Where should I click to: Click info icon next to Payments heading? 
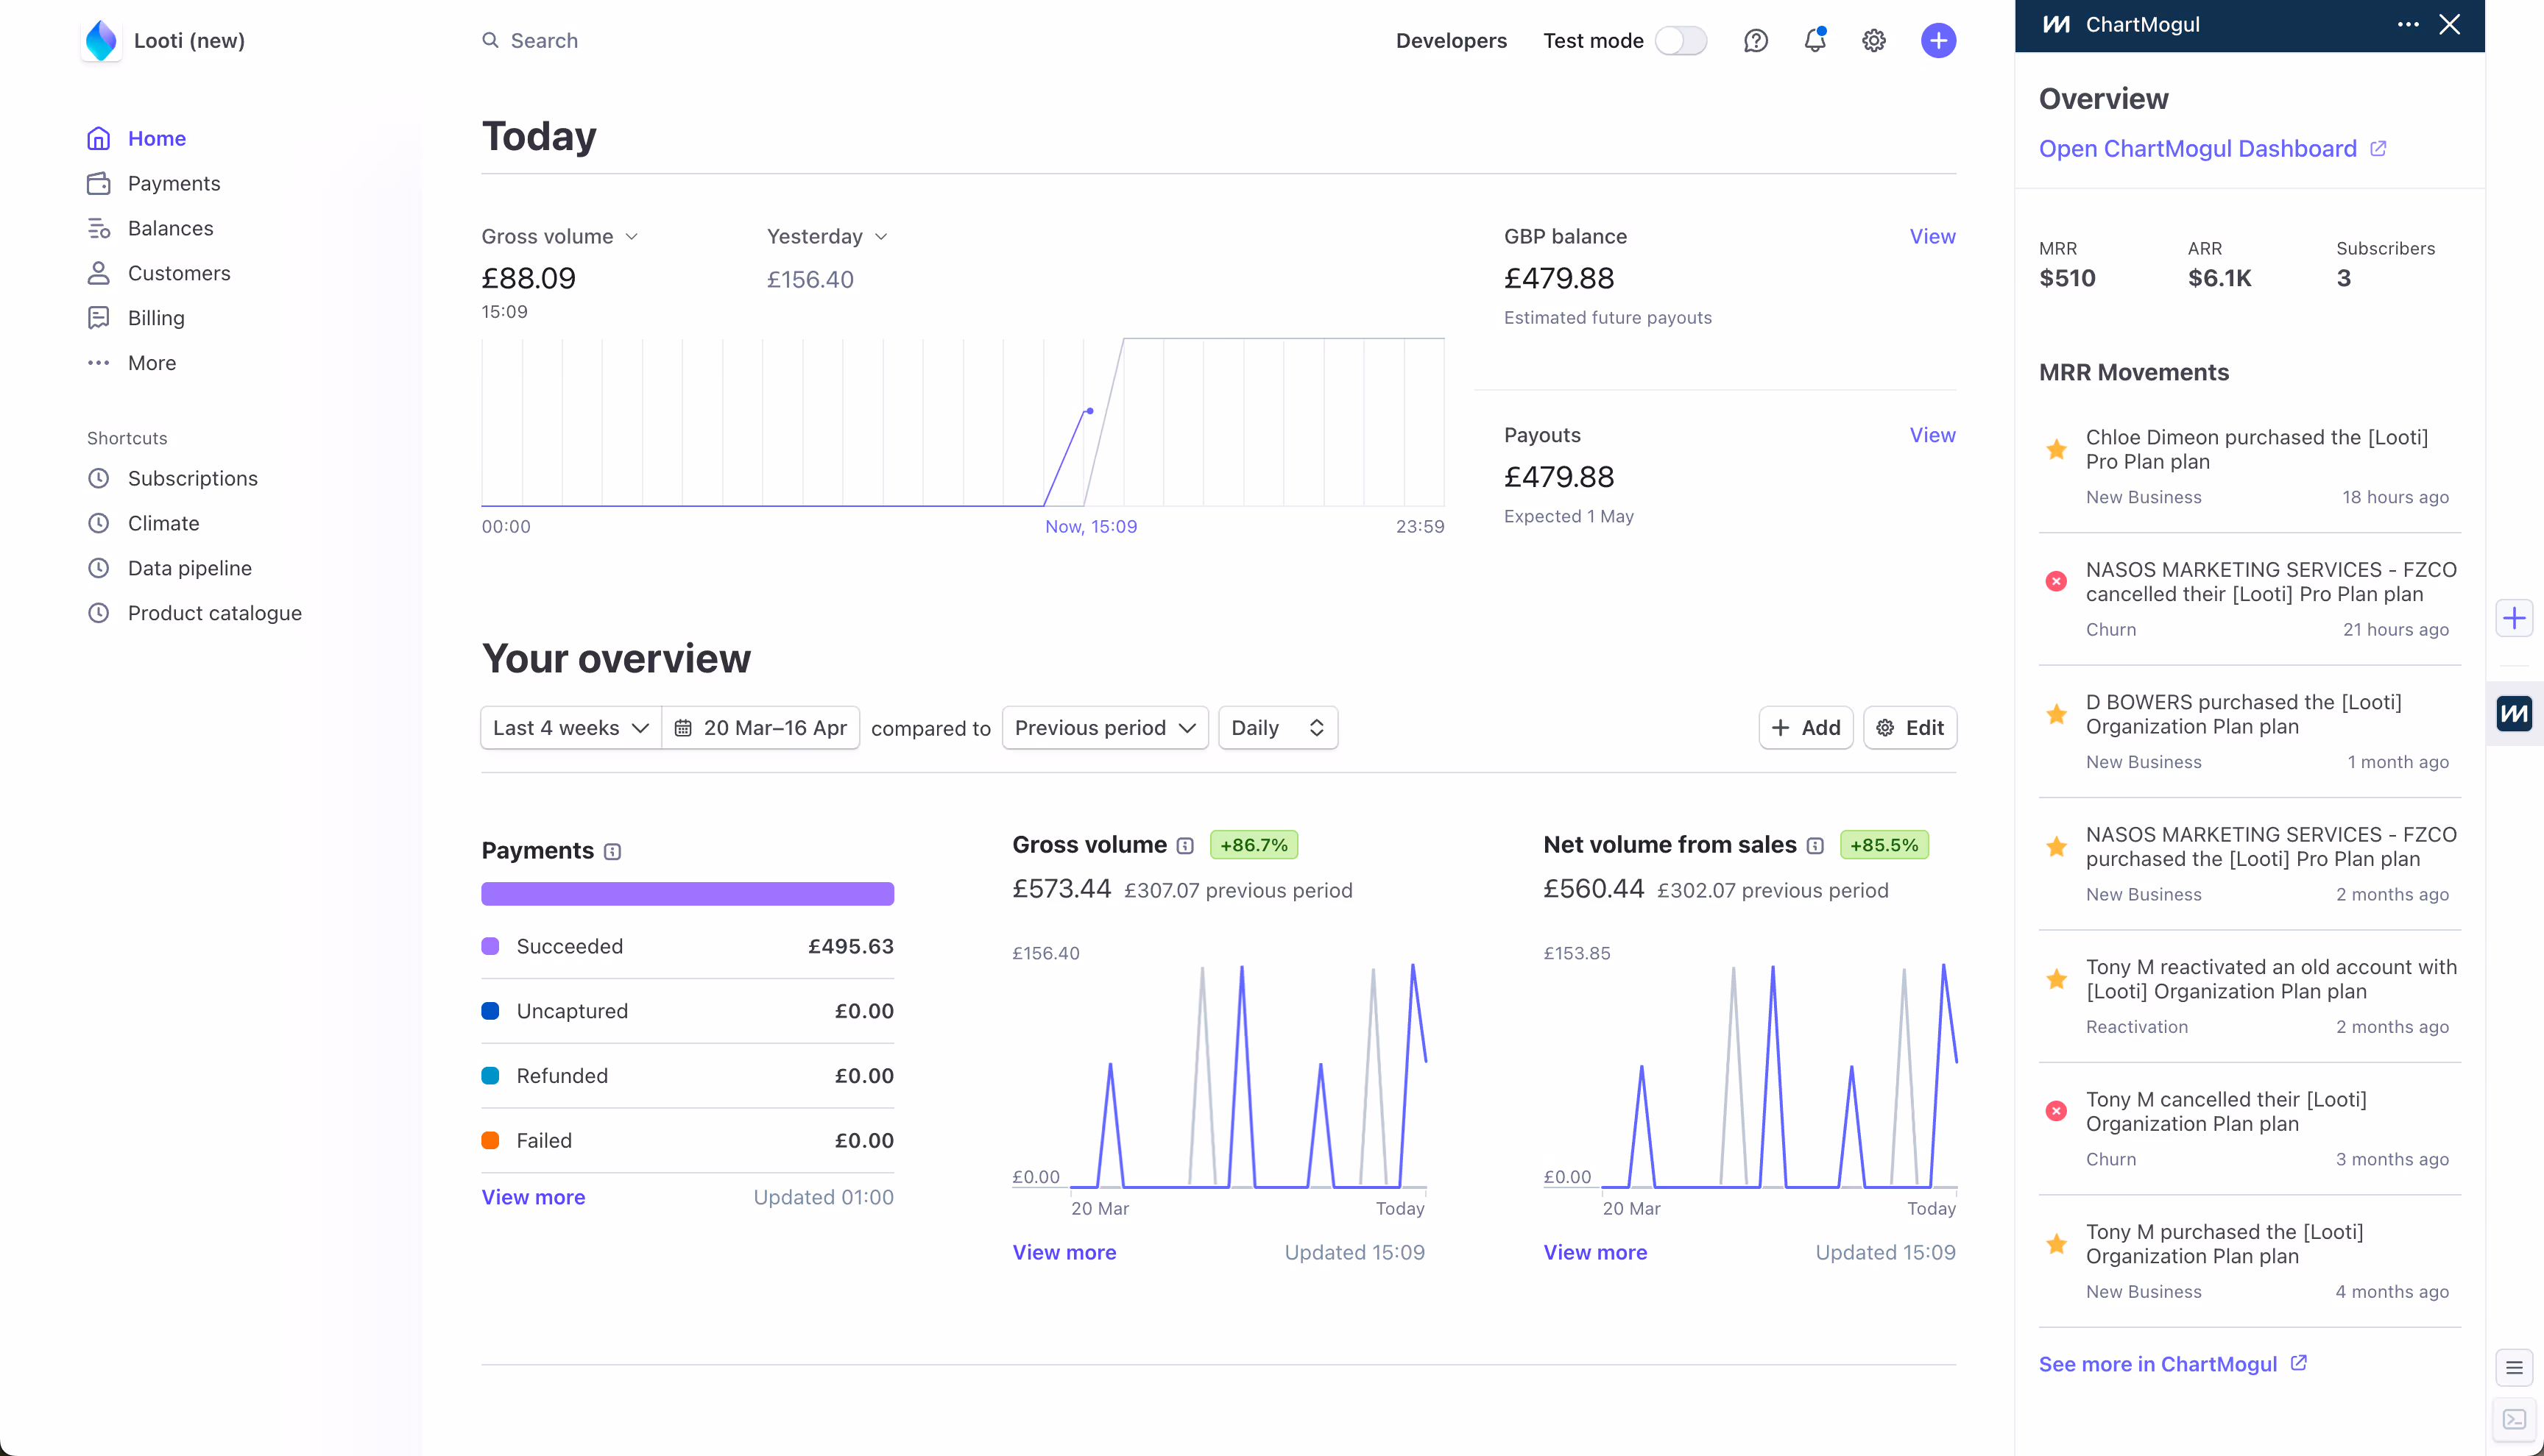[x=613, y=852]
